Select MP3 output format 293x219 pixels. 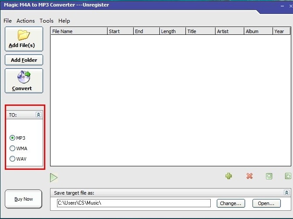coord(17,138)
